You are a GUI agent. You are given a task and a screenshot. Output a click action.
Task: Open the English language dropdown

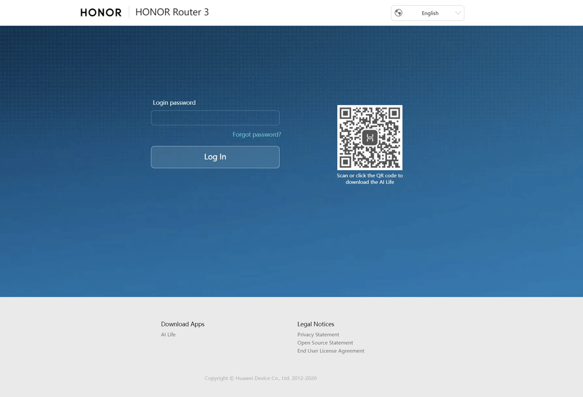430,13
